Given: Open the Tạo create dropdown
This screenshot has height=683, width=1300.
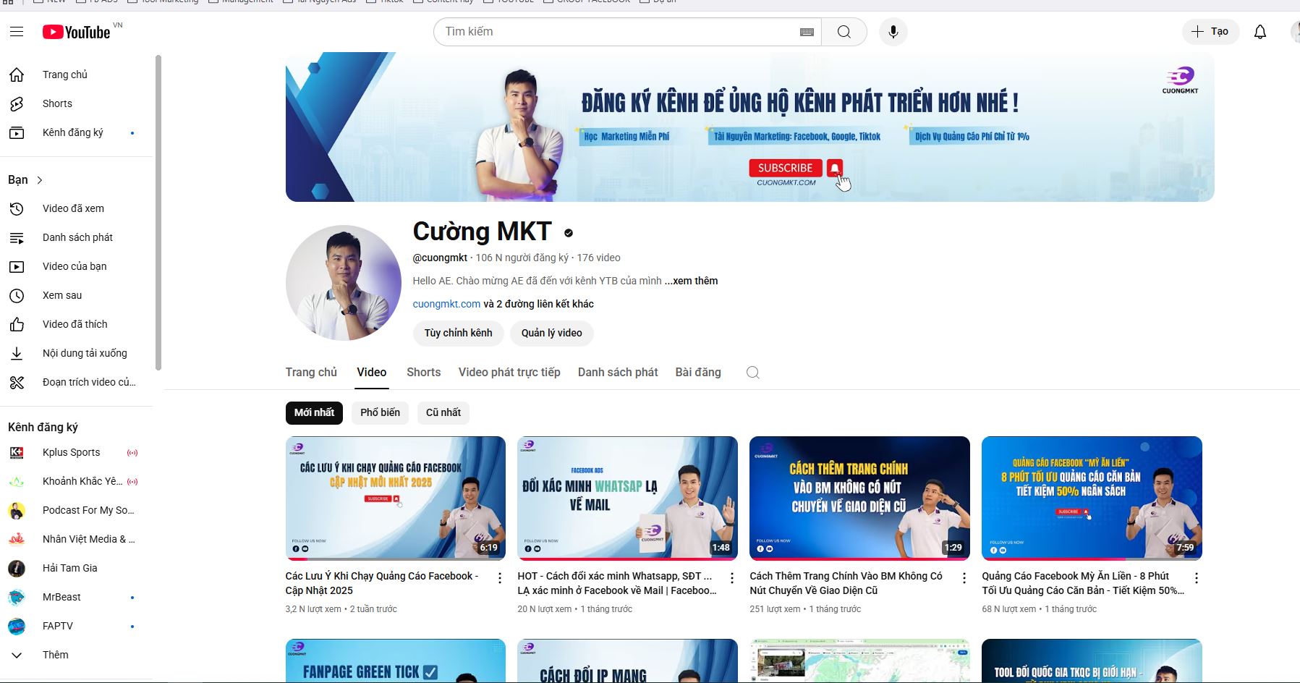Looking at the screenshot, I should point(1210,32).
